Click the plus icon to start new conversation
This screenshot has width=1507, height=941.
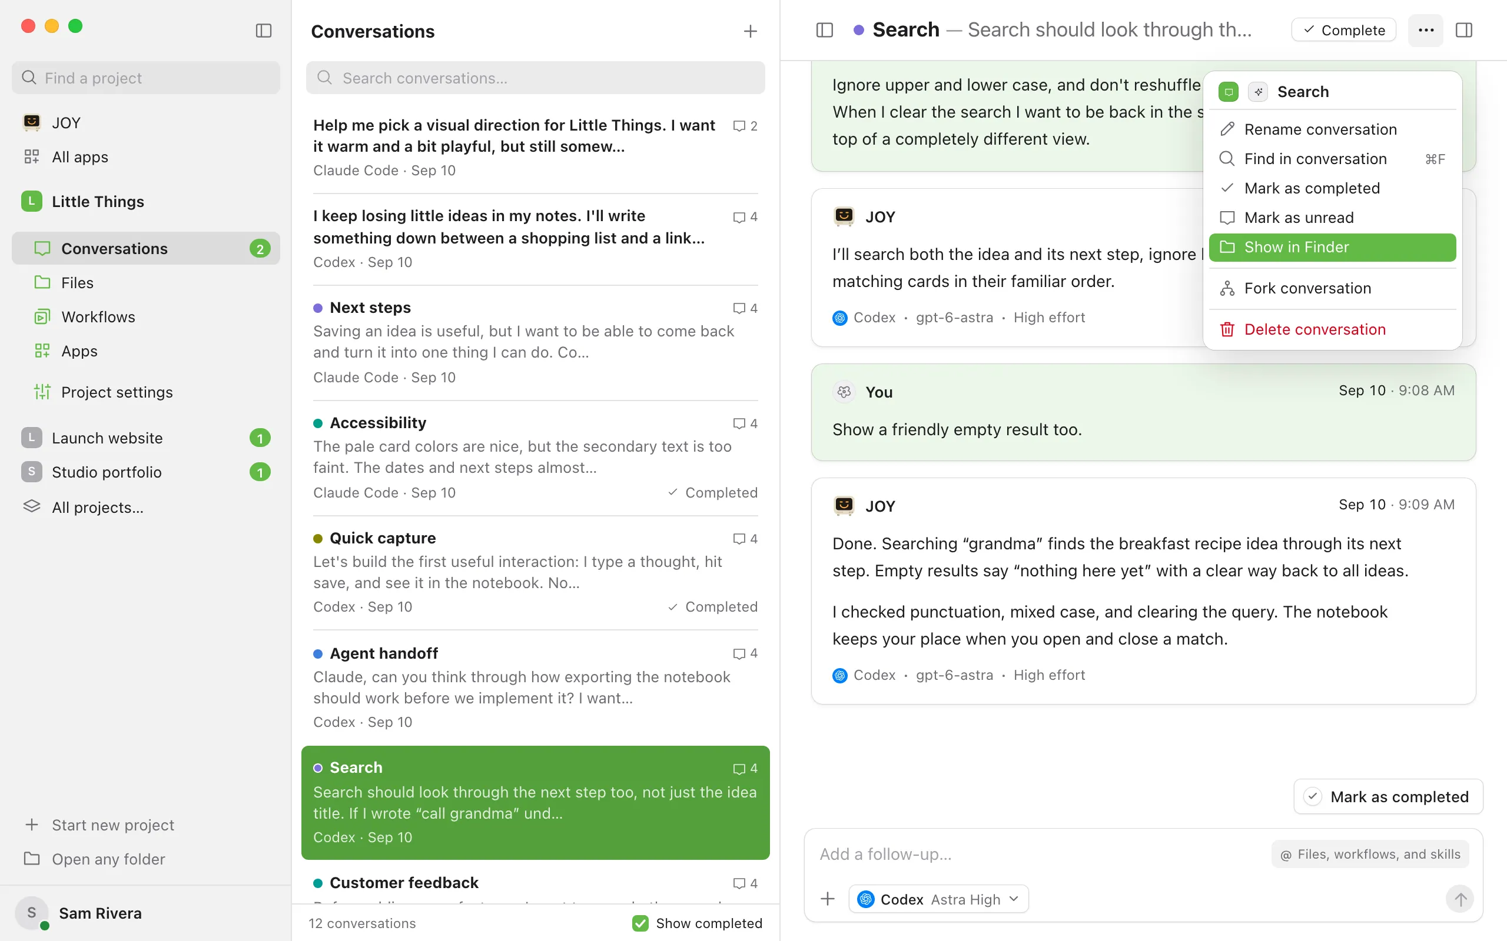tap(751, 31)
